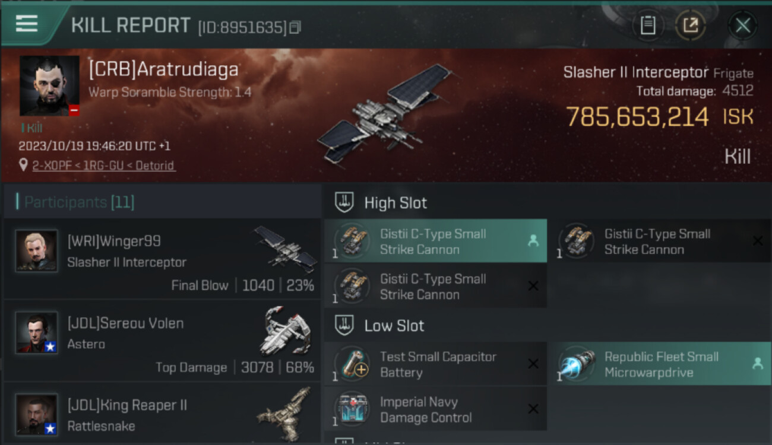Close the kill report window

click(742, 26)
